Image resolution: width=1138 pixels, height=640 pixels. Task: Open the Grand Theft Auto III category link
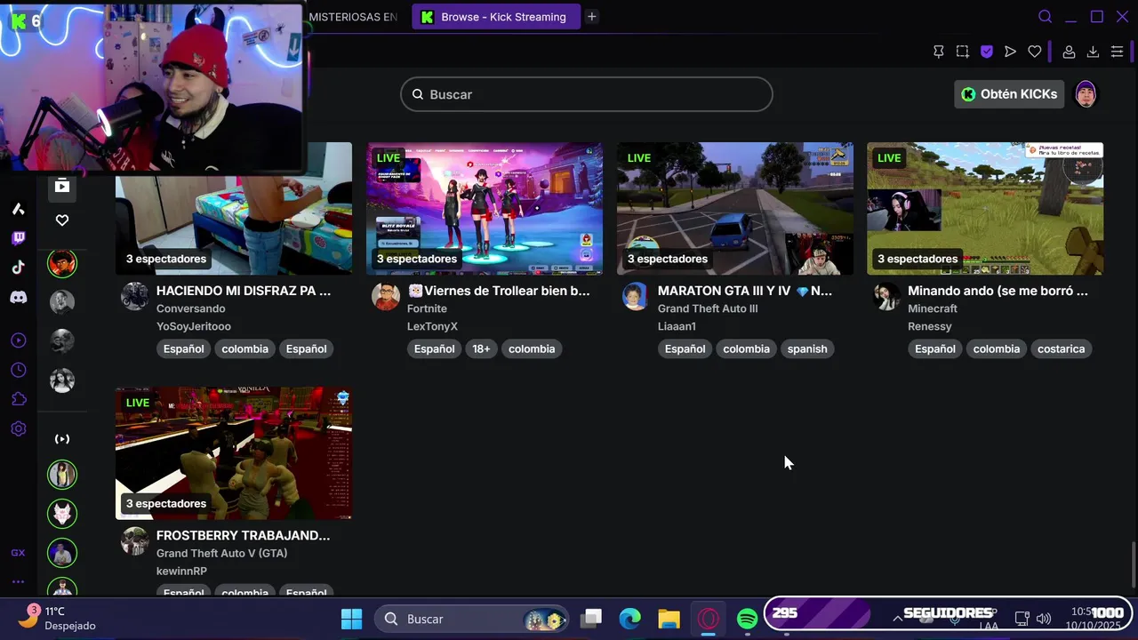(x=708, y=308)
